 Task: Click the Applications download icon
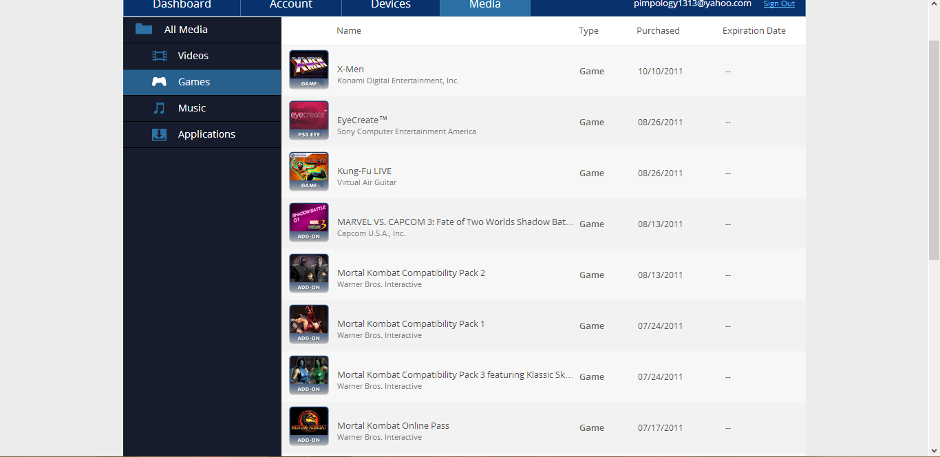coord(159,134)
